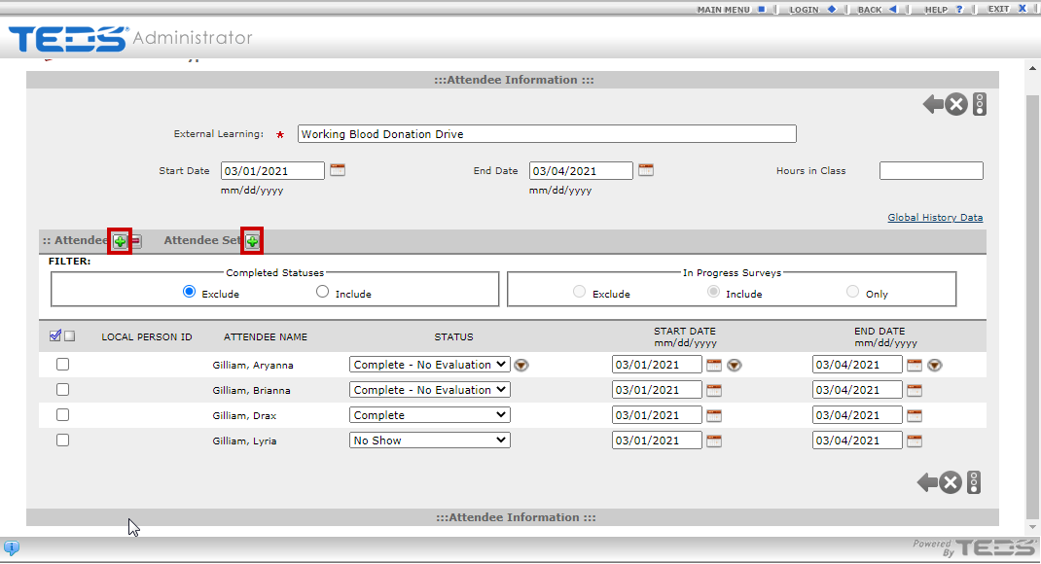Image resolution: width=1041 pixels, height=564 pixels.
Task: Open the Start Date calendar picker at top
Action: tap(338, 170)
